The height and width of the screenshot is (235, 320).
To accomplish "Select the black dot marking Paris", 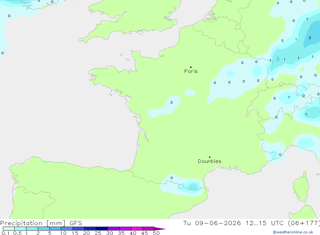I will (191, 67).
